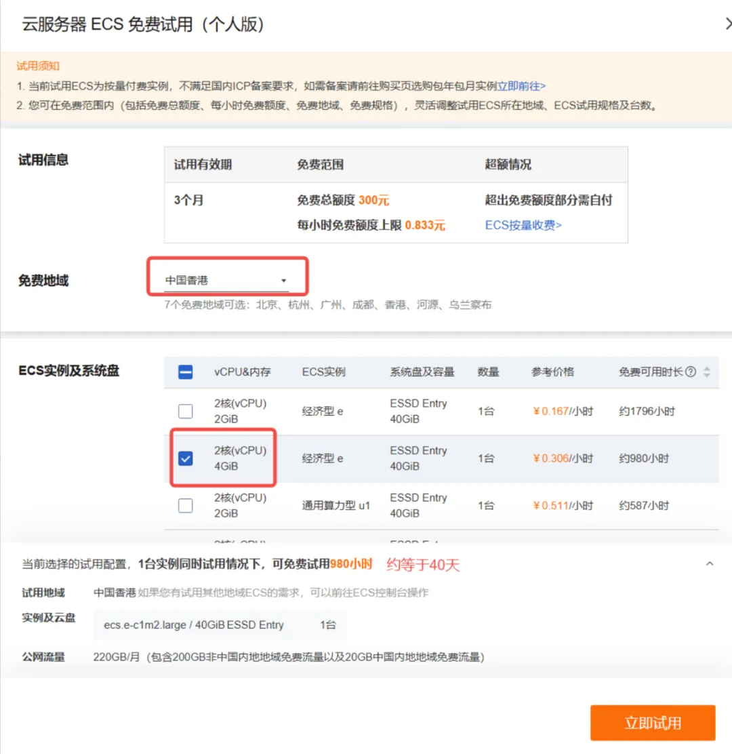Click the list of 7 free regions hint

click(328, 305)
